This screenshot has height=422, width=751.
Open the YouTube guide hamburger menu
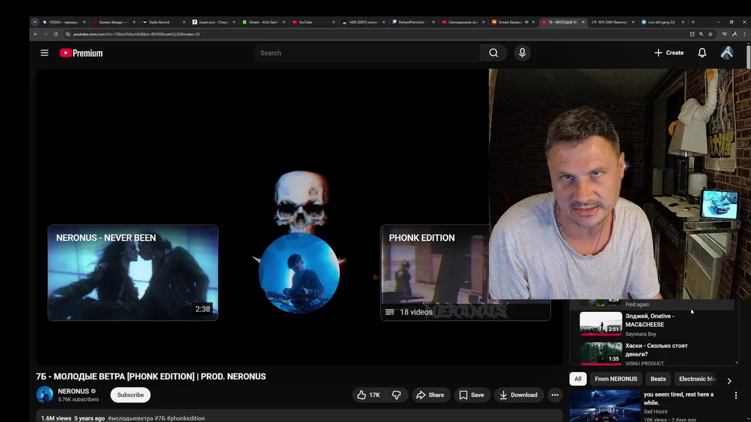44,53
